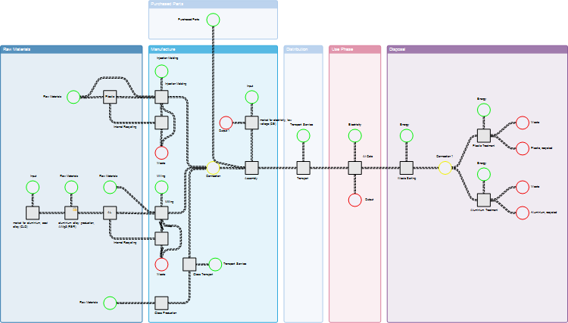Screen dimensions: 568x323
Task: Click the Raw Materials phase header
Action: click(71, 50)
